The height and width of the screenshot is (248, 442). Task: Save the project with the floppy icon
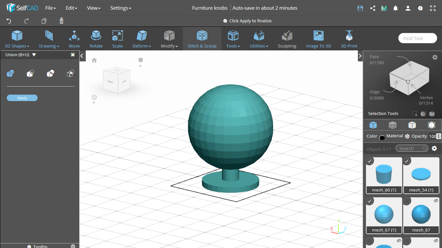(x=360, y=8)
